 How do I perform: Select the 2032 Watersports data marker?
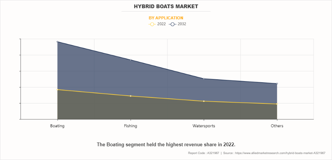(204, 79)
